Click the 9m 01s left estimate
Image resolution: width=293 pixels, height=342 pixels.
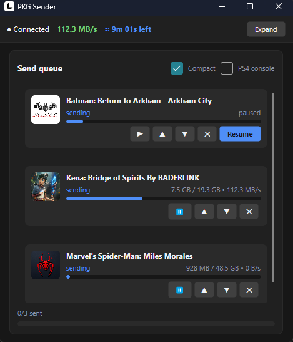click(x=128, y=29)
